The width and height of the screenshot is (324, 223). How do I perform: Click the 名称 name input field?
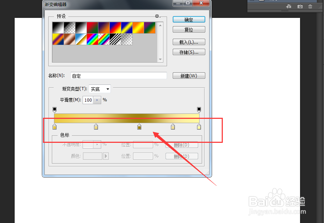119,76
